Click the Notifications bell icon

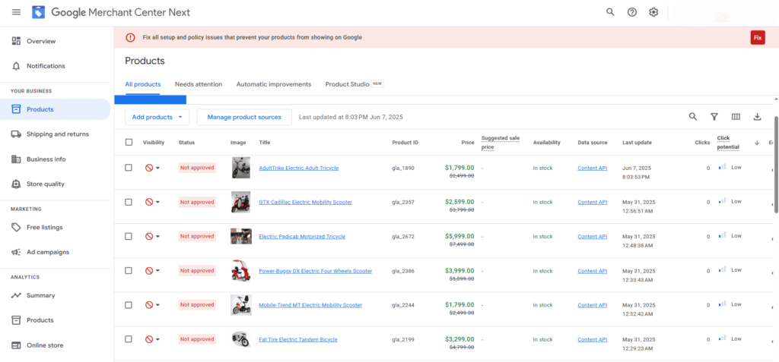(16, 66)
